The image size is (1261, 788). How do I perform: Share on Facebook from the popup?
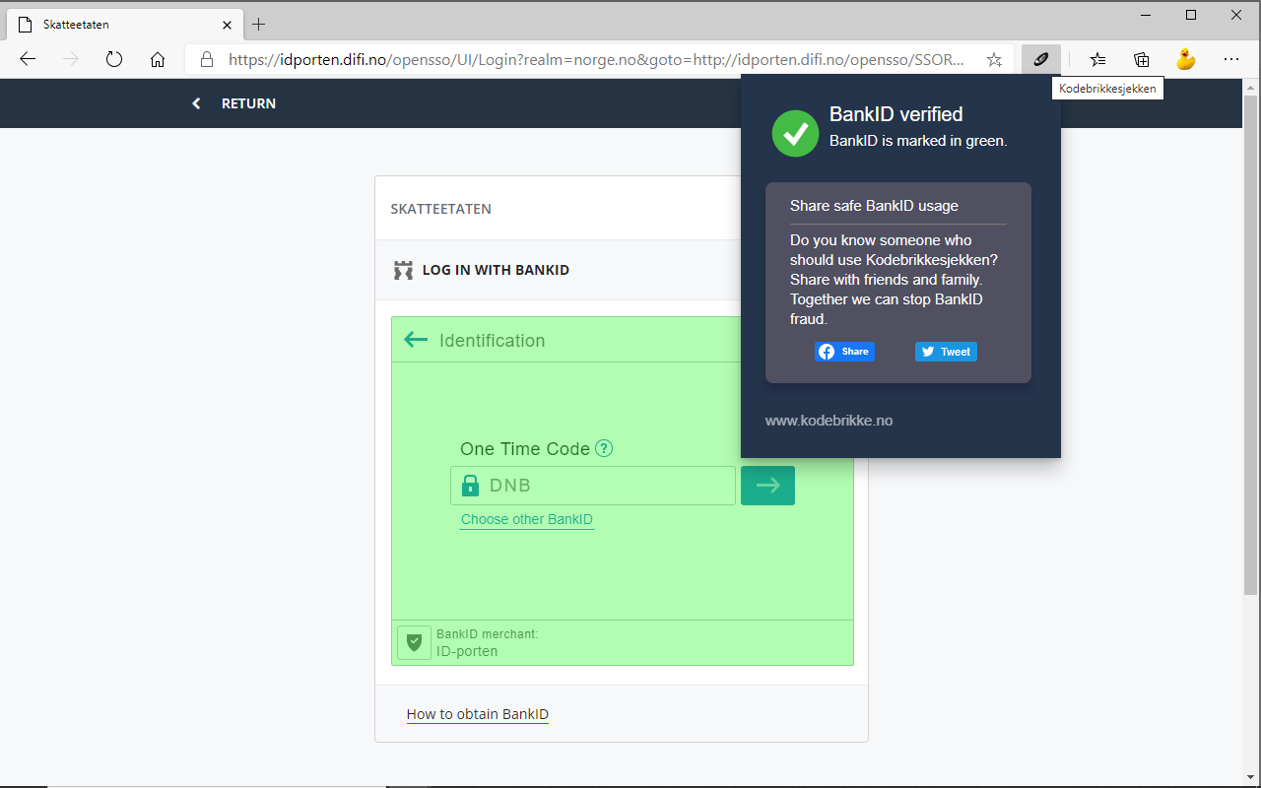tap(844, 352)
